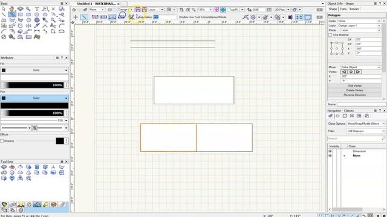Select the Rectangle tool
The height and width of the screenshot is (217, 387).
point(20,14)
